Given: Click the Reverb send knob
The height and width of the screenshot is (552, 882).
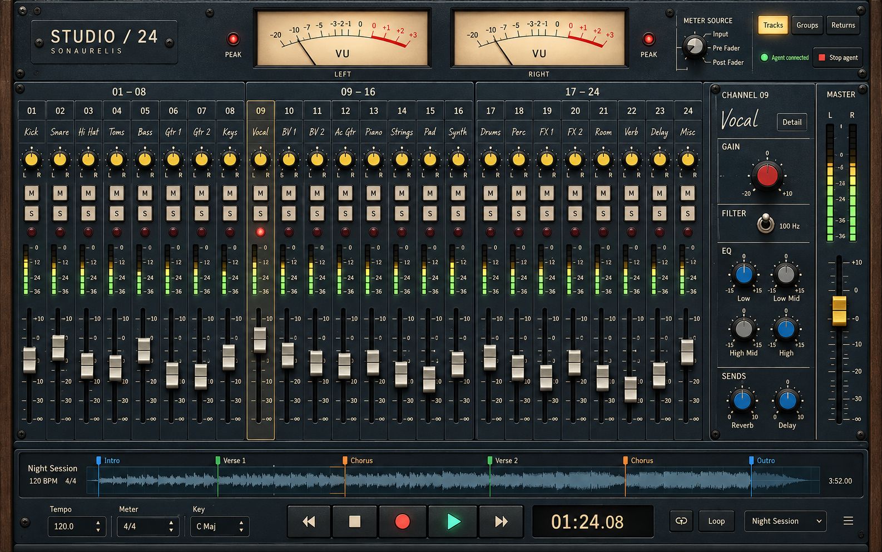Looking at the screenshot, I should pos(742,400).
